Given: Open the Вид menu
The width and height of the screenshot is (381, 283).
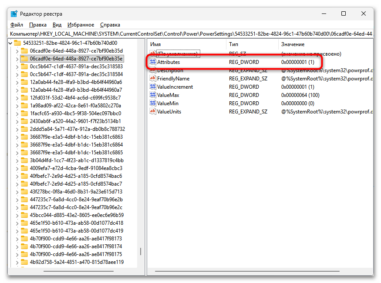Looking at the screenshot, I should click(x=57, y=25).
